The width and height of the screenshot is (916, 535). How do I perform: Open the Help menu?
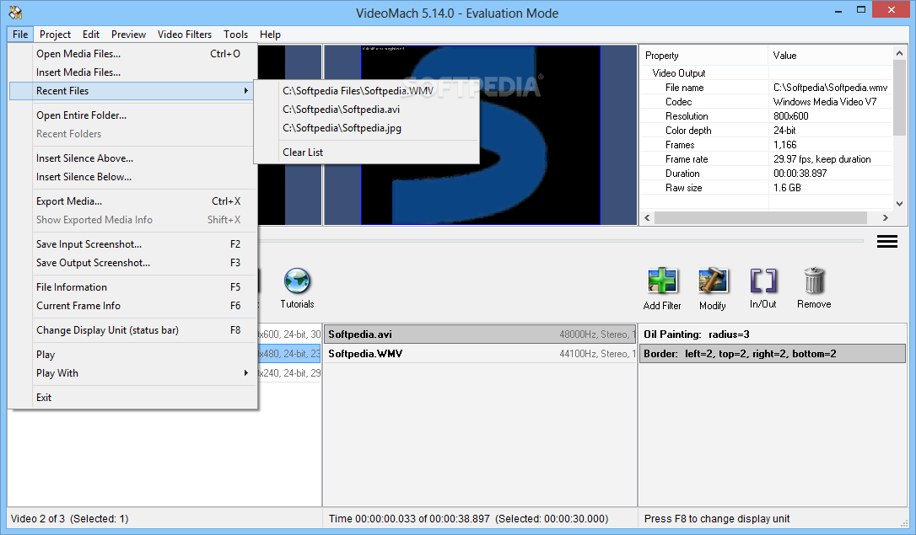pos(270,35)
